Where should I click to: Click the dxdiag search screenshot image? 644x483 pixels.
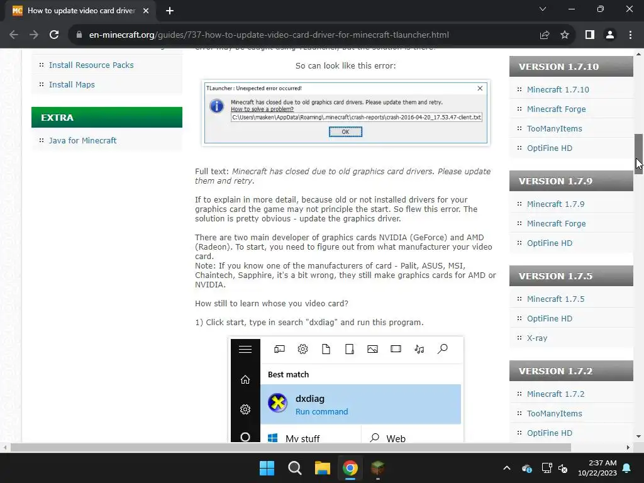346,389
